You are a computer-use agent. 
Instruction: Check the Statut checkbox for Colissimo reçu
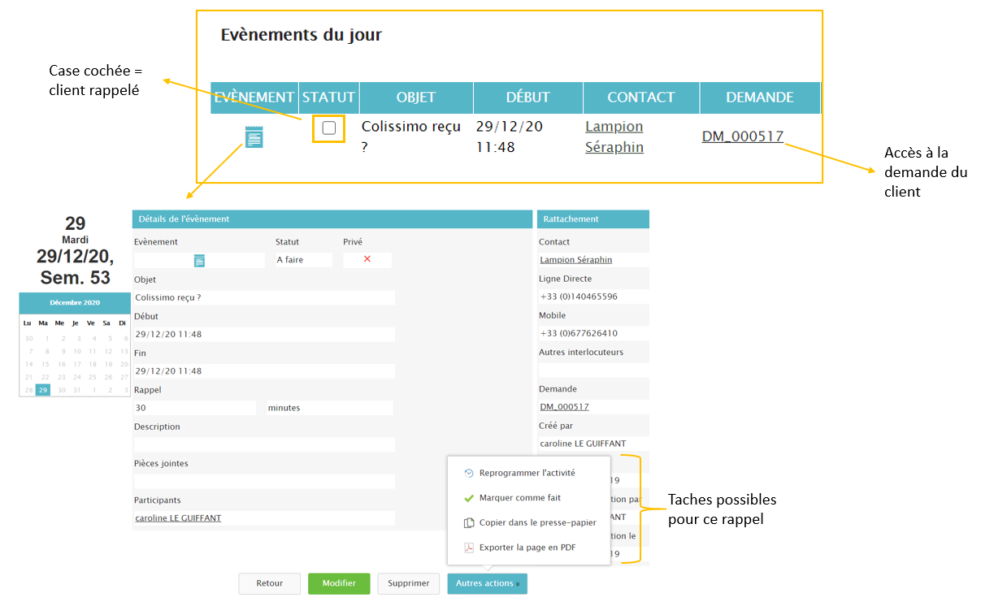[x=328, y=128]
